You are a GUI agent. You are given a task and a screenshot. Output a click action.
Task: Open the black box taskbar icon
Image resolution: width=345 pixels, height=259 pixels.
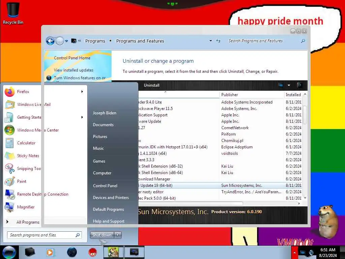click(30, 252)
